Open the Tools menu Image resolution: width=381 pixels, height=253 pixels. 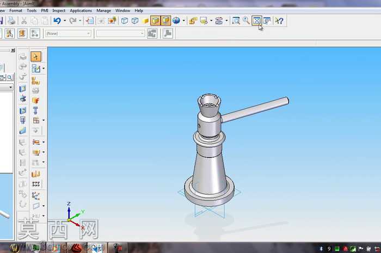pos(32,11)
